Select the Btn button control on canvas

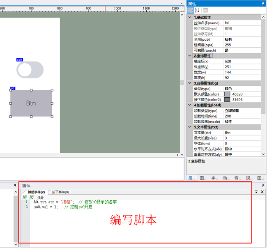click(31, 103)
